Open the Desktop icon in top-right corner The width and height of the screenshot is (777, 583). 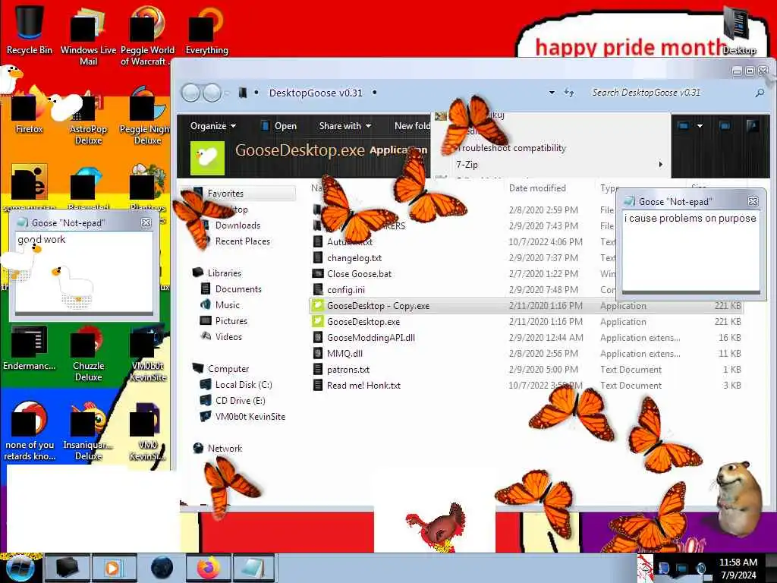[739, 30]
